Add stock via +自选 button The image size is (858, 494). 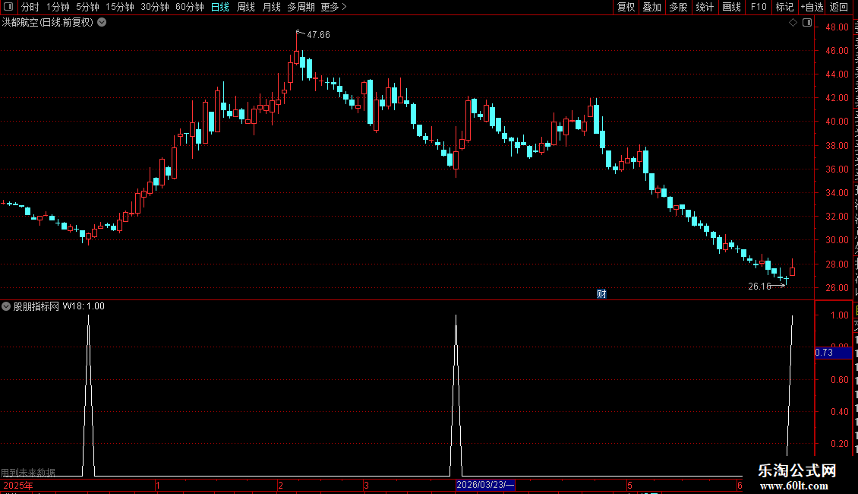pyautogui.click(x=812, y=7)
